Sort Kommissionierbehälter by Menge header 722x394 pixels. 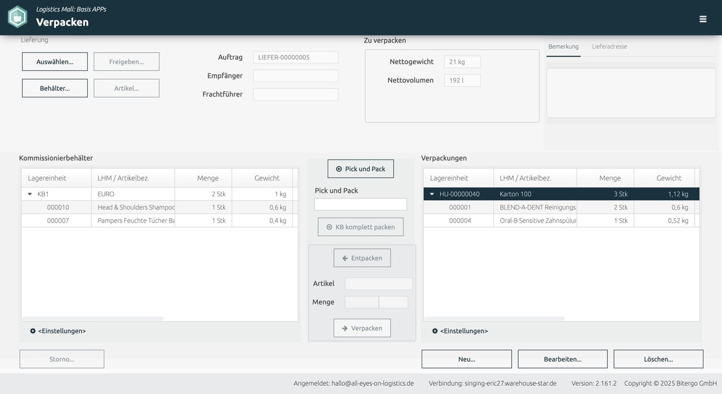[x=203, y=178]
